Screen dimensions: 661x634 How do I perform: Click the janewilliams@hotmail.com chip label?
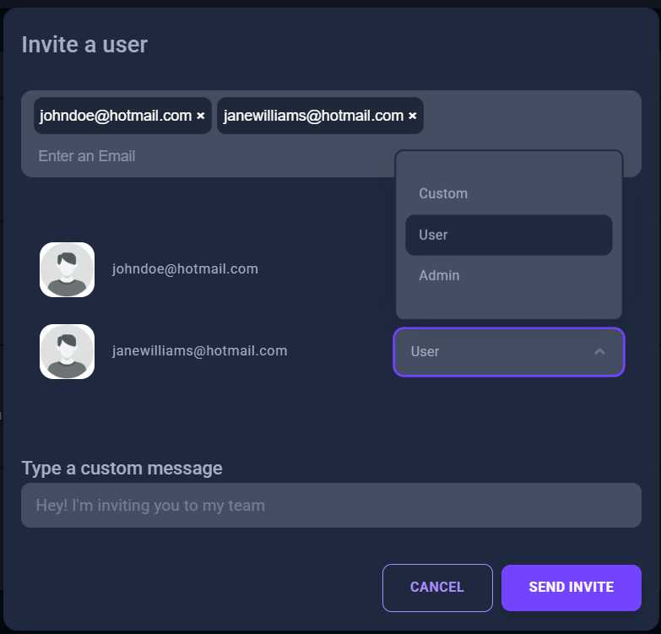[313, 116]
